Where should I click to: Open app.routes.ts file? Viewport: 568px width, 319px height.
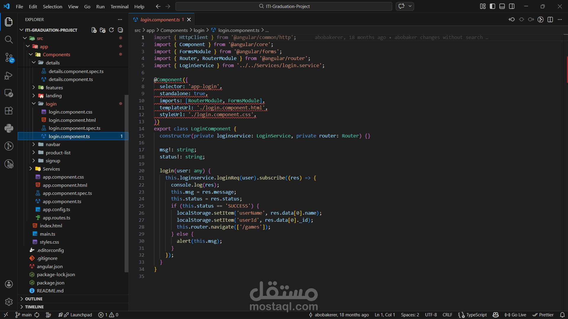[x=56, y=218]
